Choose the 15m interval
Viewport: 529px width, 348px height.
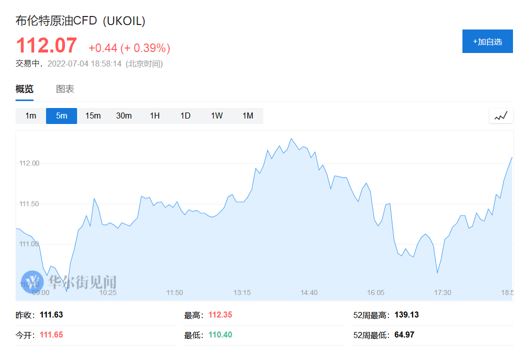93,116
